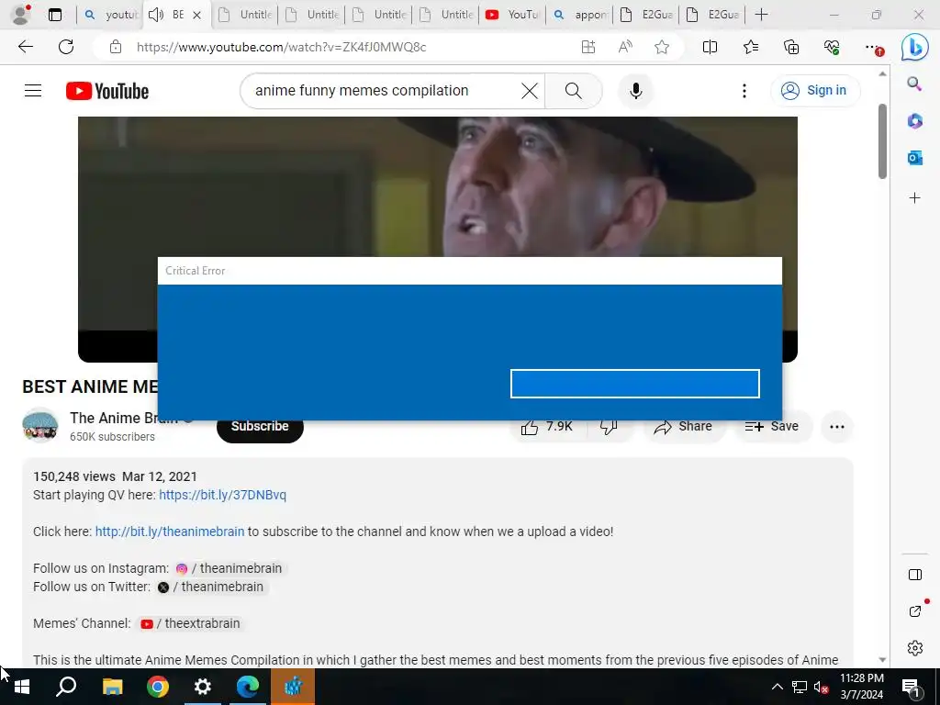Open taskbar search
This screenshot has width=940, height=705.
click(66, 687)
